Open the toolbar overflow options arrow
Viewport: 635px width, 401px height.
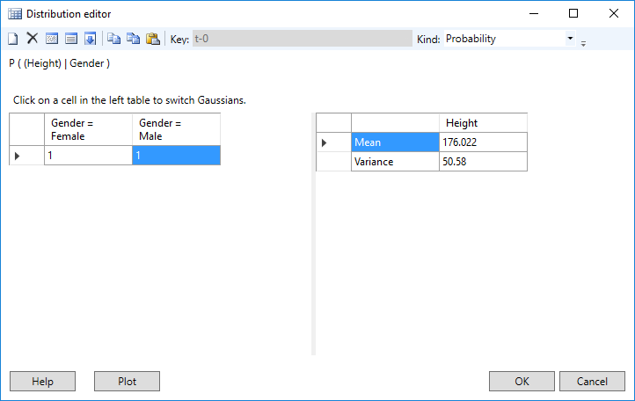click(583, 41)
